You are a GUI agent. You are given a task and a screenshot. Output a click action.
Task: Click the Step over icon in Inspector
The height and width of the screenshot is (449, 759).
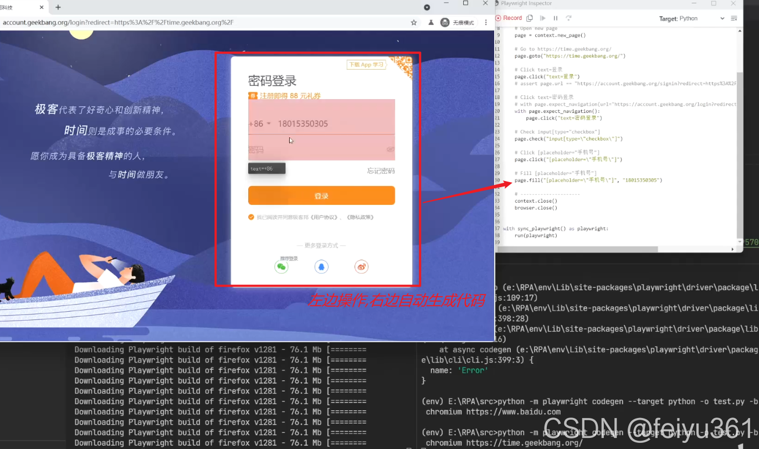[568, 18]
